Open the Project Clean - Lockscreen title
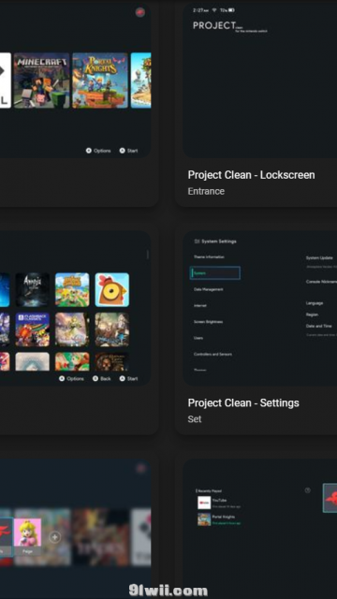The height and width of the screenshot is (599, 337). coord(252,175)
